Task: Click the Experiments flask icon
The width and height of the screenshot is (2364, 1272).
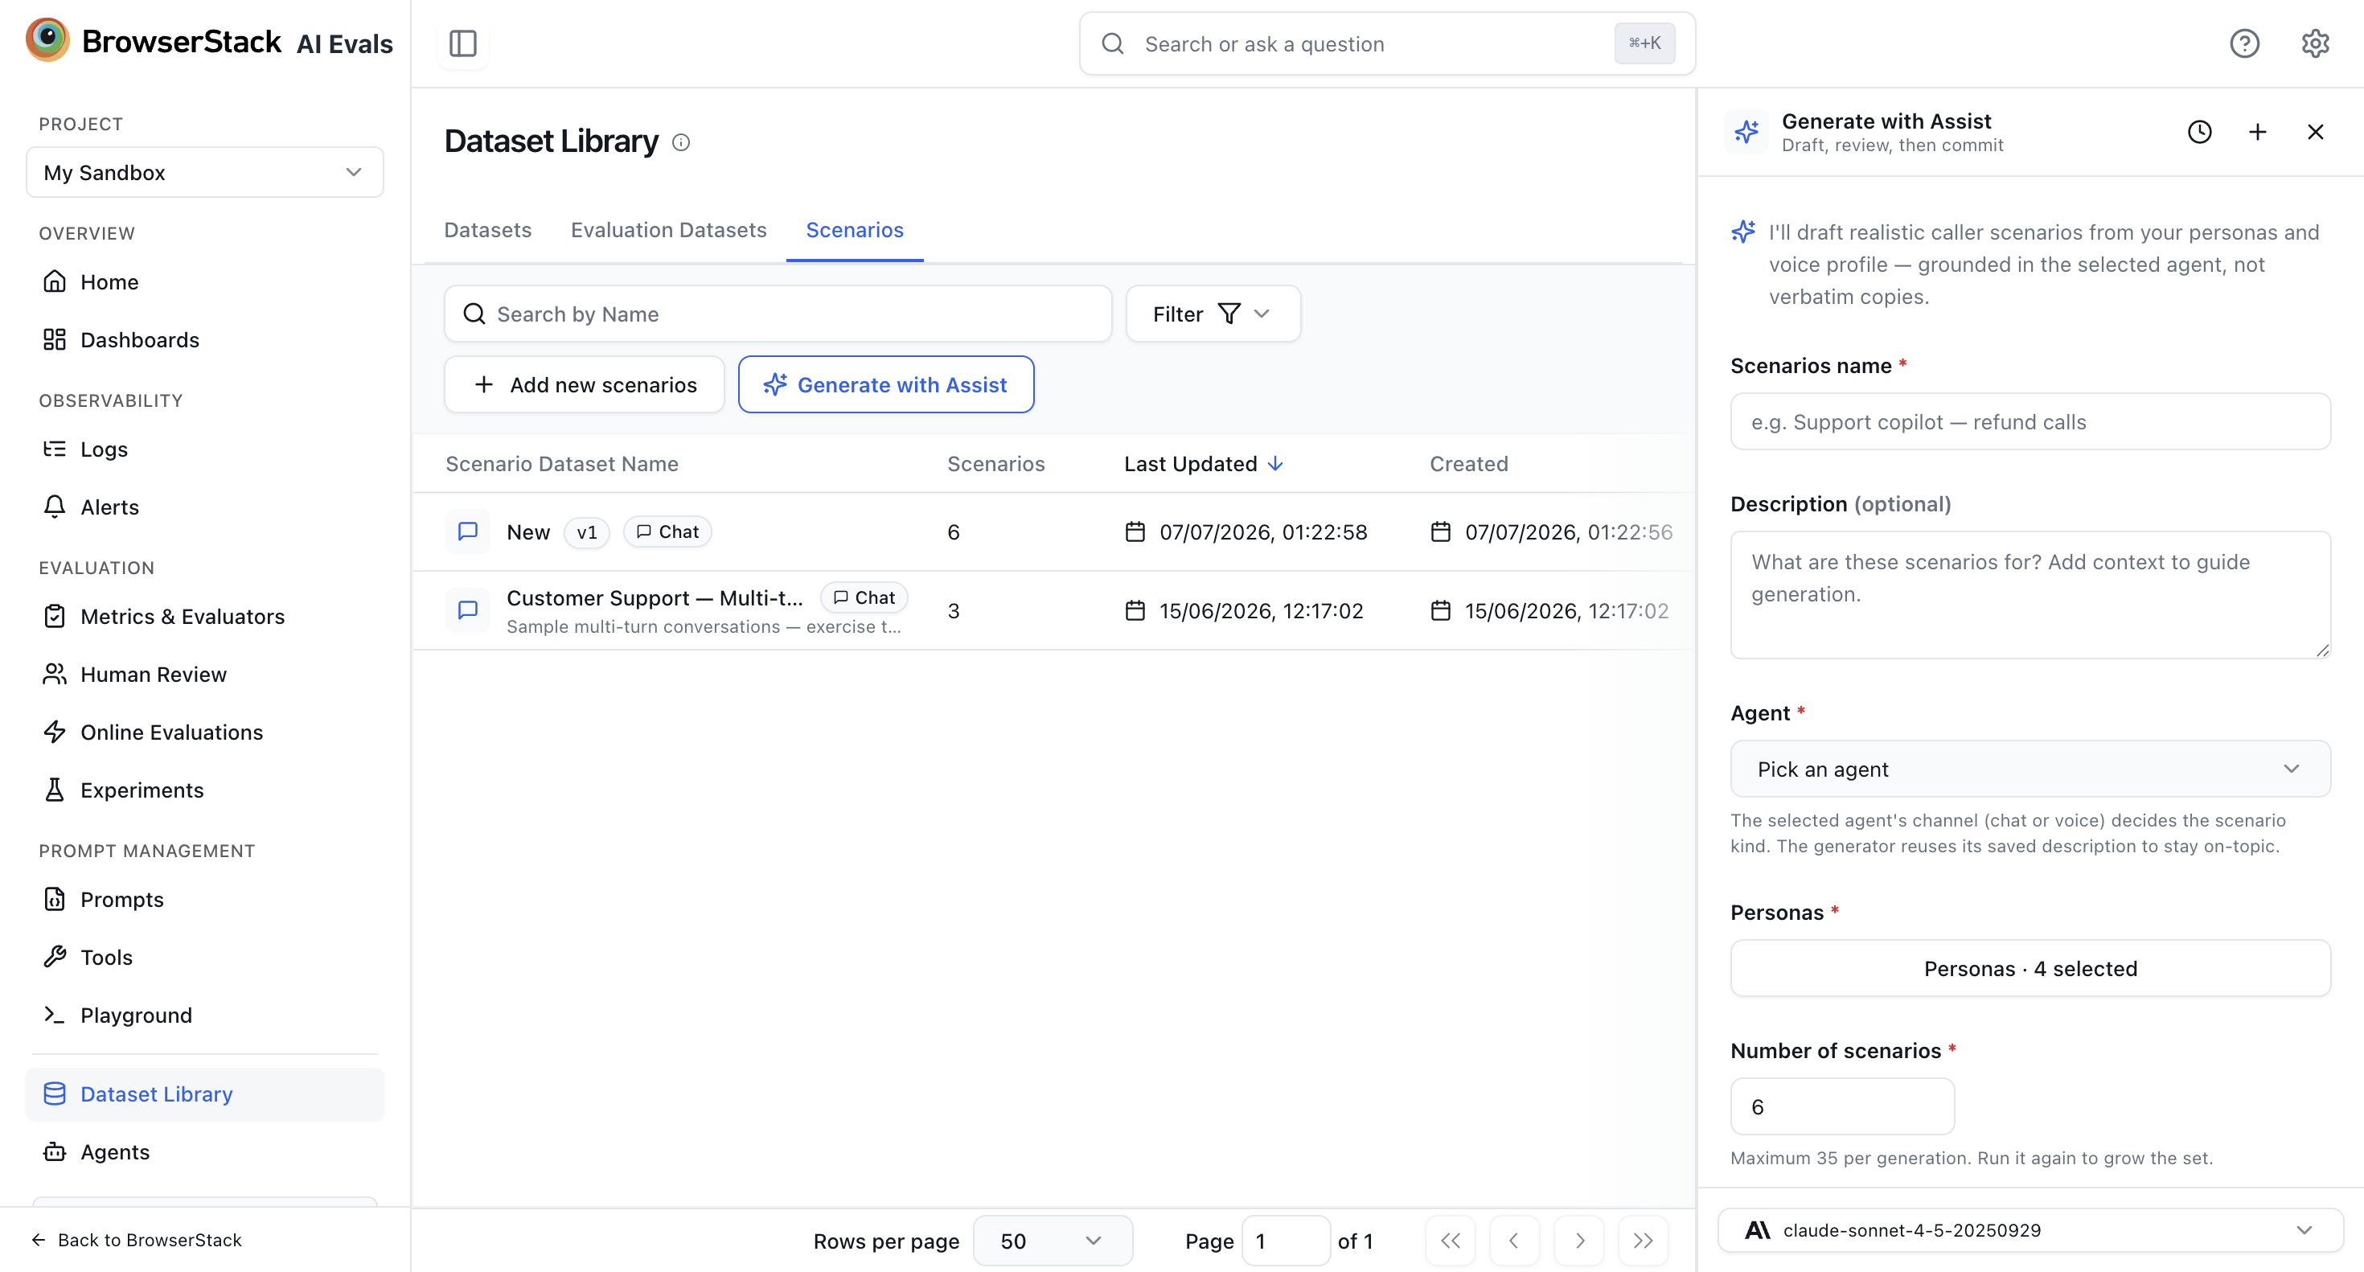Action: pos(55,790)
